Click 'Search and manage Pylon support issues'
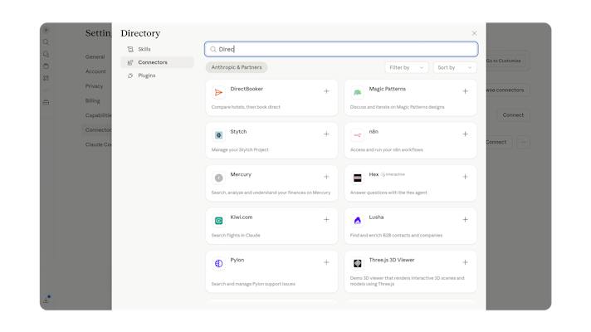 click(253, 284)
